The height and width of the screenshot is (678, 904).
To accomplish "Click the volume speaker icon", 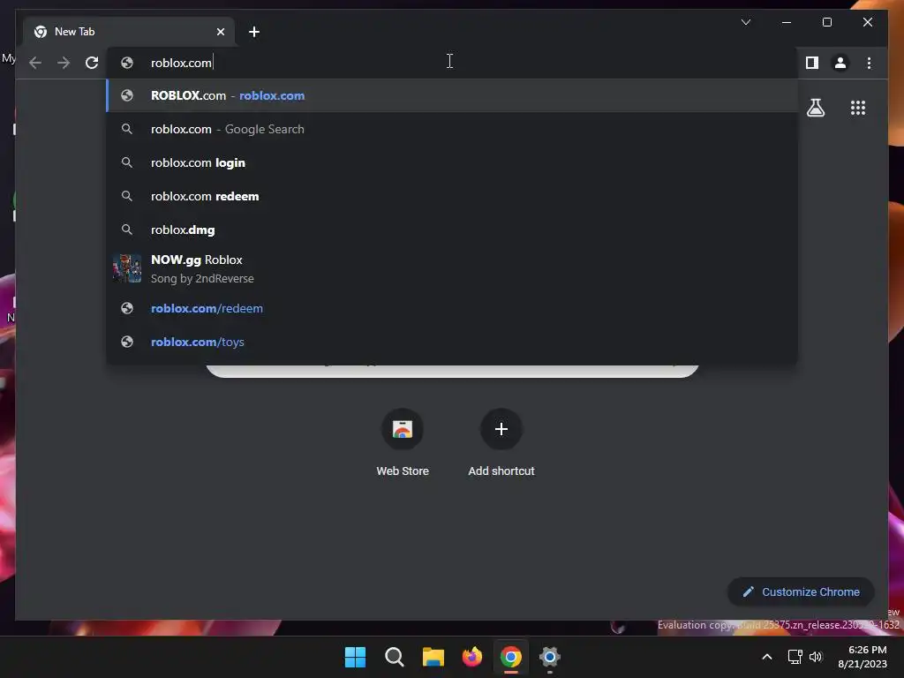I will [x=815, y=657].
